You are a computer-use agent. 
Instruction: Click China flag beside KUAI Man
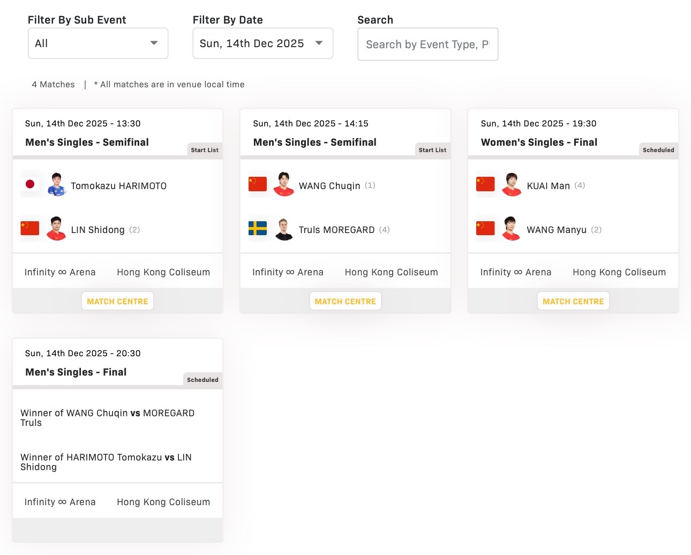tap(485, 184)
